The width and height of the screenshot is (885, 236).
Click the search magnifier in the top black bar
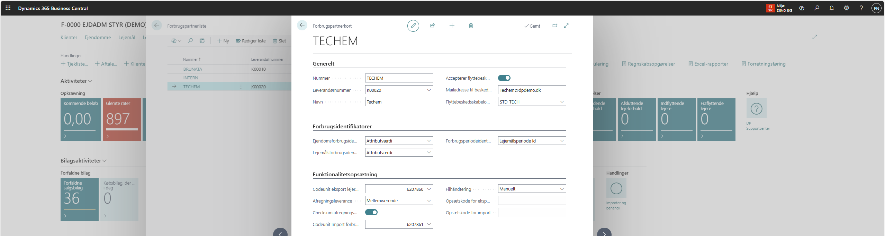tap(817, 8)
